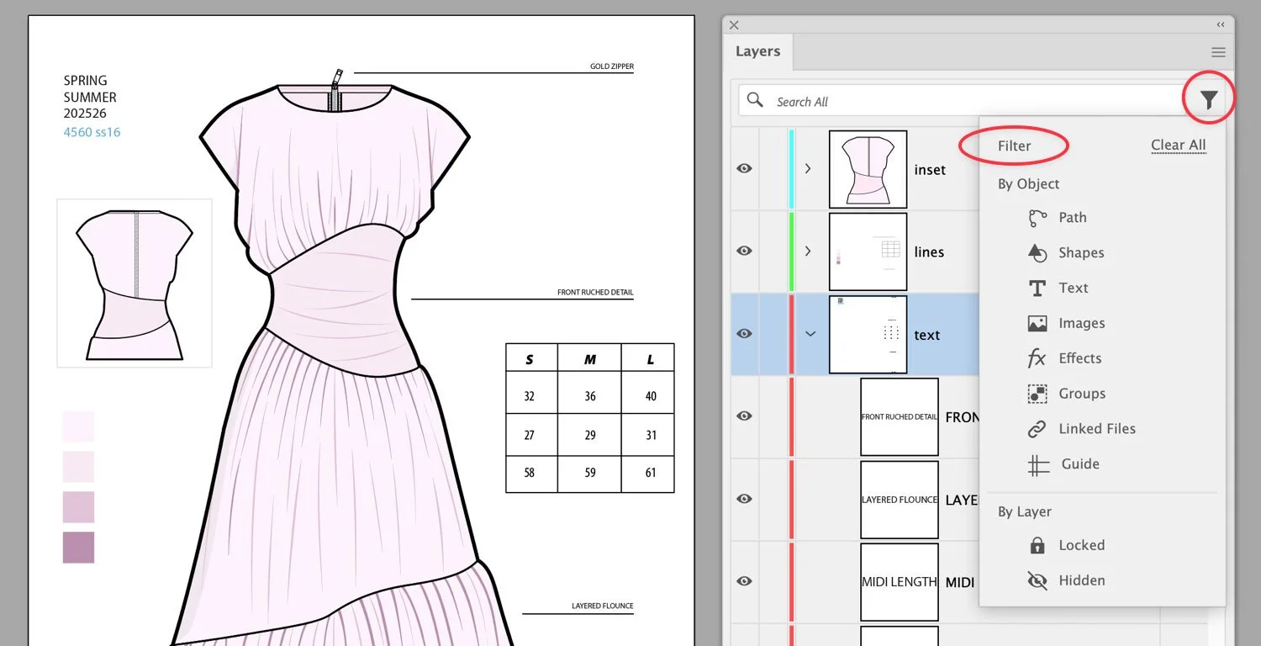1261x646 pixels.
Task: Filter objects by Path
Action: coord(1072,217)
